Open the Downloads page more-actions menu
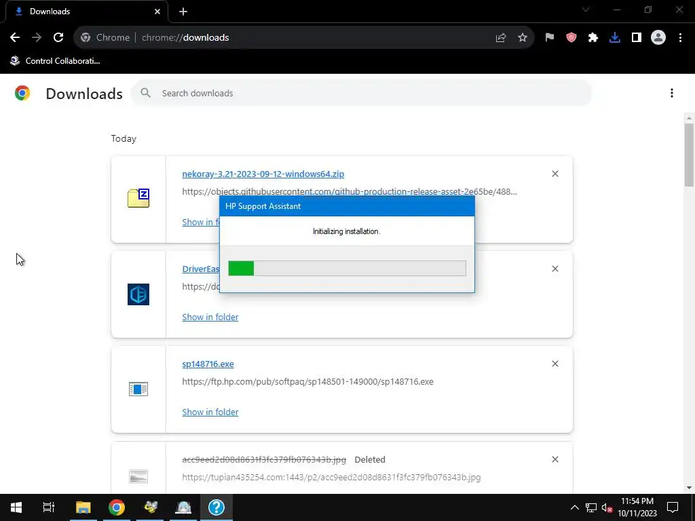695x521 pixels. point(672,93)
